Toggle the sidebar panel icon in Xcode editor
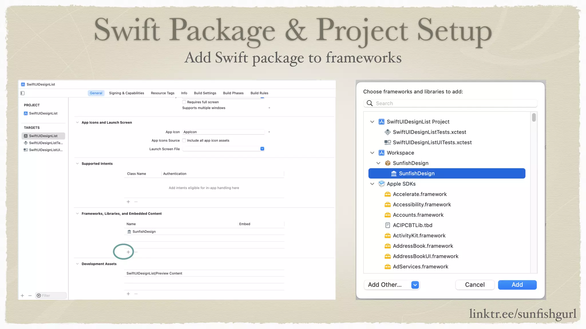 23,93
